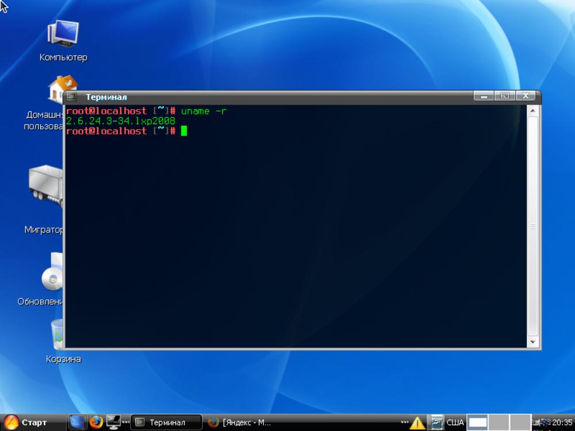
Task: Open the Домашняя папка пользователя house icon
Action: click(56, 90)
